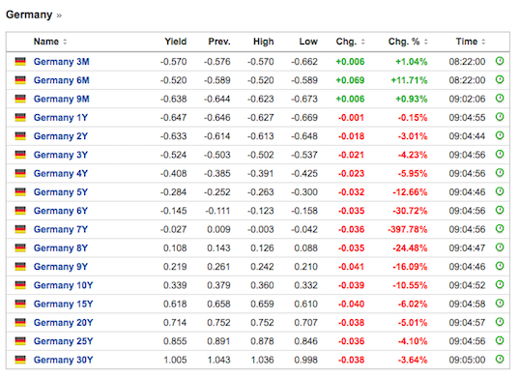Image resolution: width=518 pixels, height=378 pixels.
Task: Click the clock icon in Germany 3M row
Action: point(500,61)
